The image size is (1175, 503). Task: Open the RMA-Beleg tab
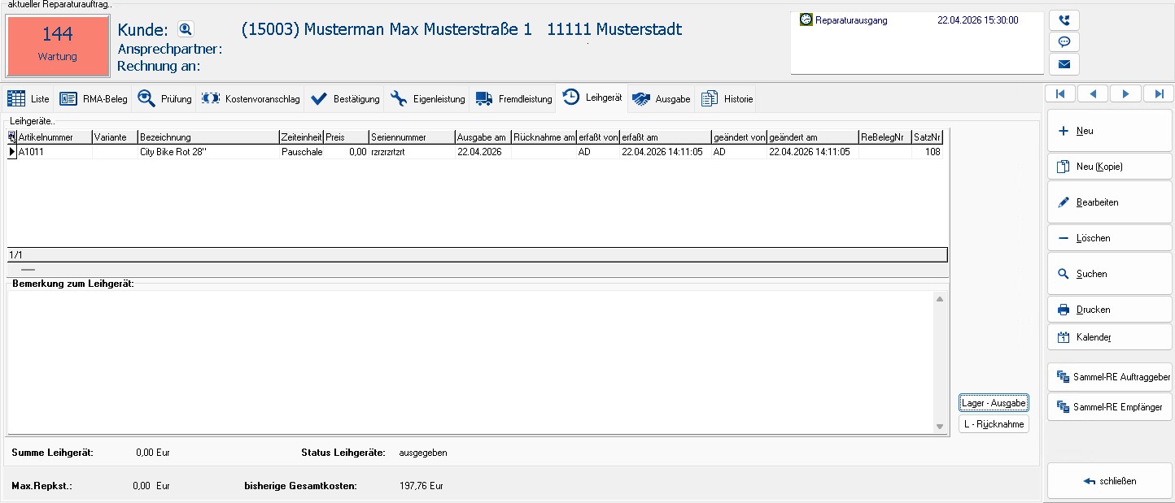(94, 99)
